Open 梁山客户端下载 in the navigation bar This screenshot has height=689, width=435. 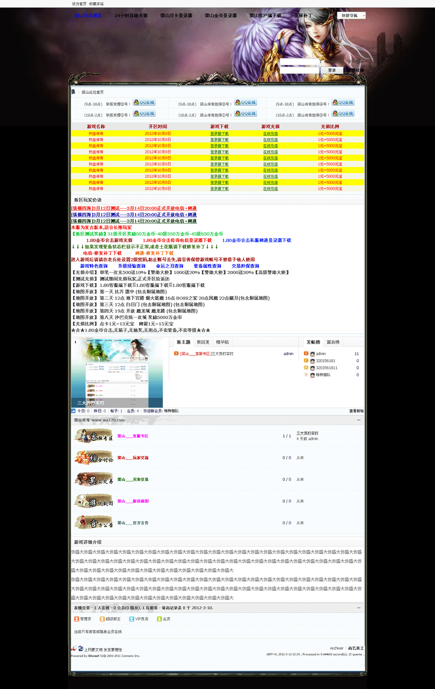coord(265,15)
